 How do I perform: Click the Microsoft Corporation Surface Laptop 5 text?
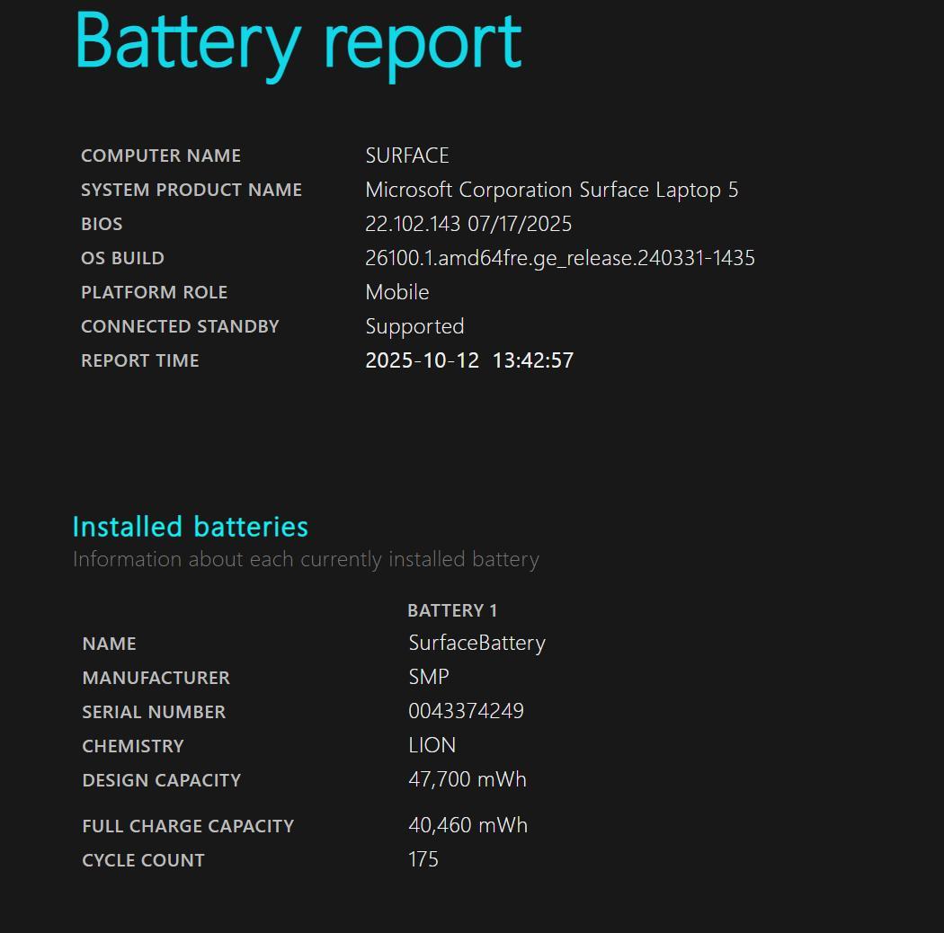coord(551,189)
